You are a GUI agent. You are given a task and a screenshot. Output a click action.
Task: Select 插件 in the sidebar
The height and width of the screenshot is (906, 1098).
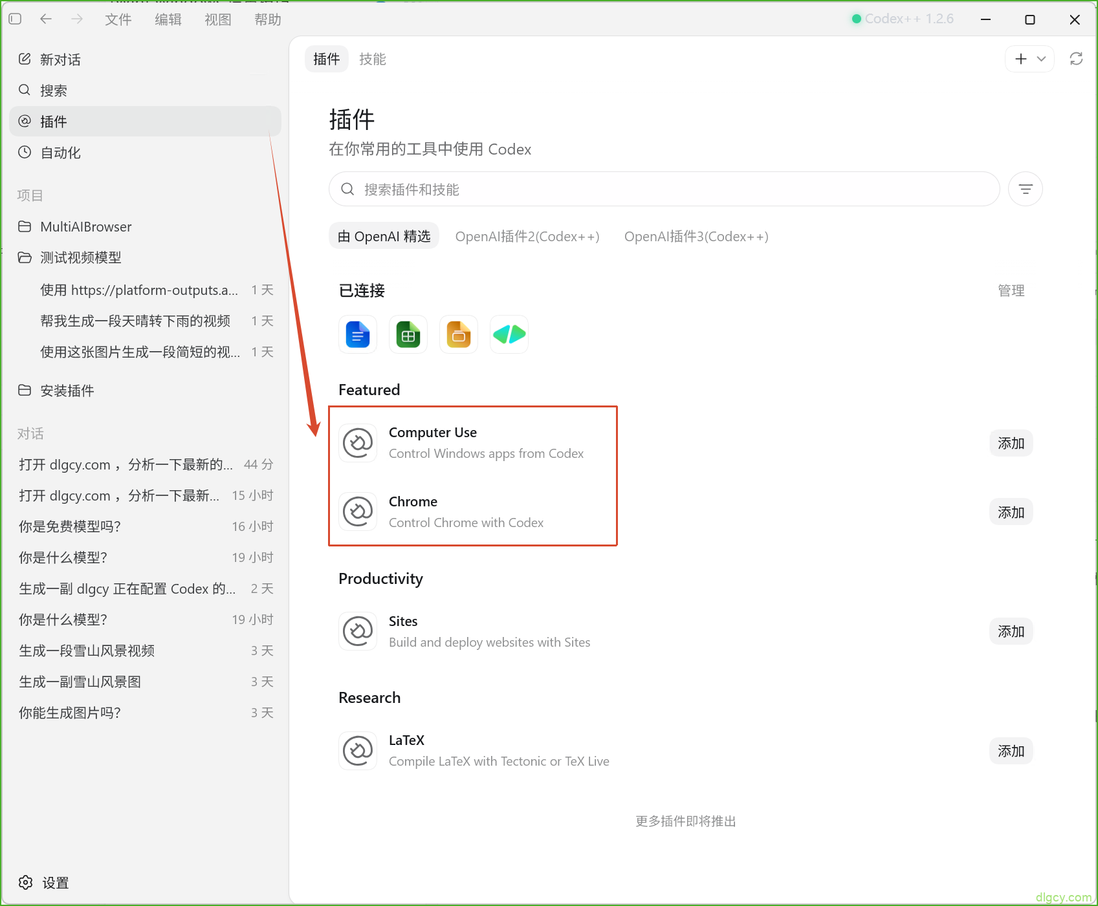pyautogui.click(x=145, y=122)
